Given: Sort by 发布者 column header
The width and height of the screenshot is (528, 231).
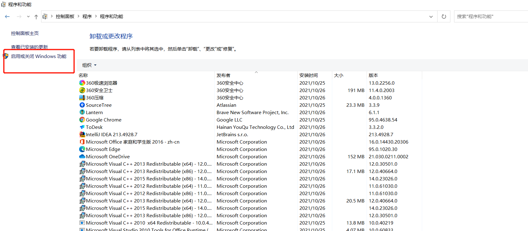Looking at the screenshot, I should 223,75.
